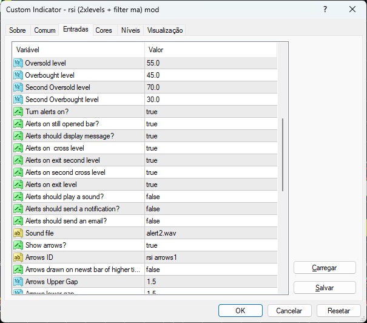The height and width of the screenshot is (323, 367).
Task: Open the Níveis tab
Action: 130,30
